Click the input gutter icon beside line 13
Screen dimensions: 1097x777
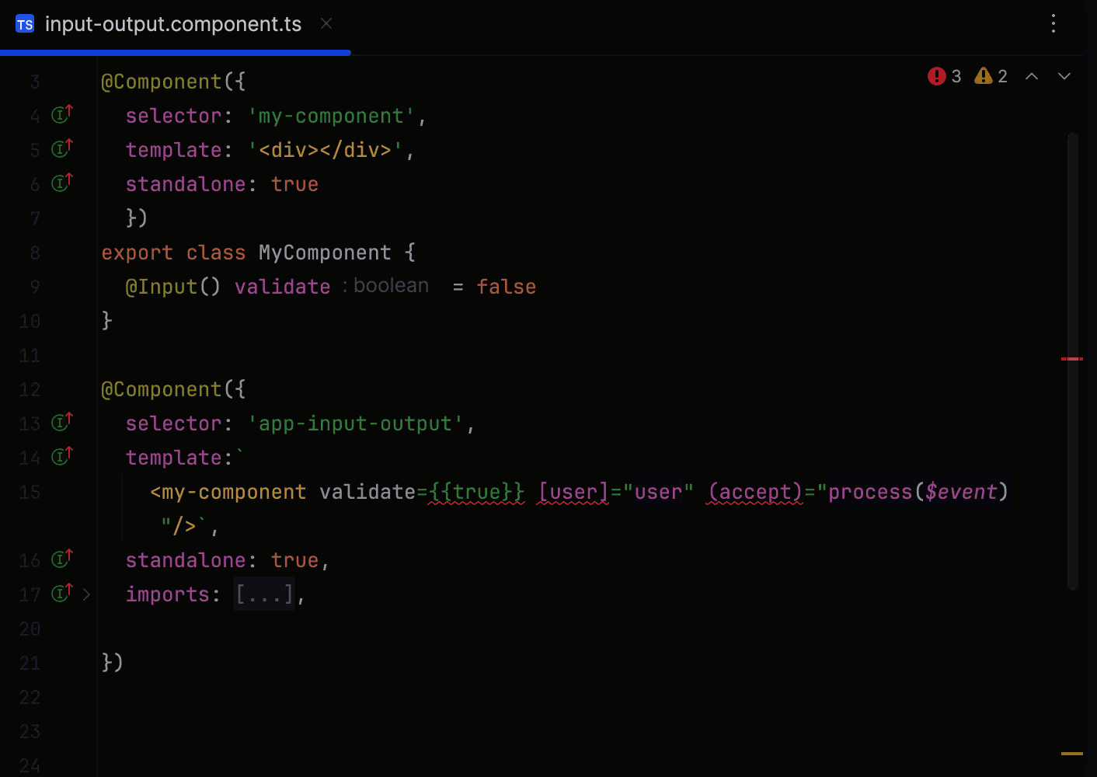coord(61,421)
